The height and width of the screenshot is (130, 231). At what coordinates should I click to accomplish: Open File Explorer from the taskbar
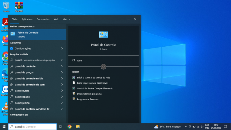[78, 127]
